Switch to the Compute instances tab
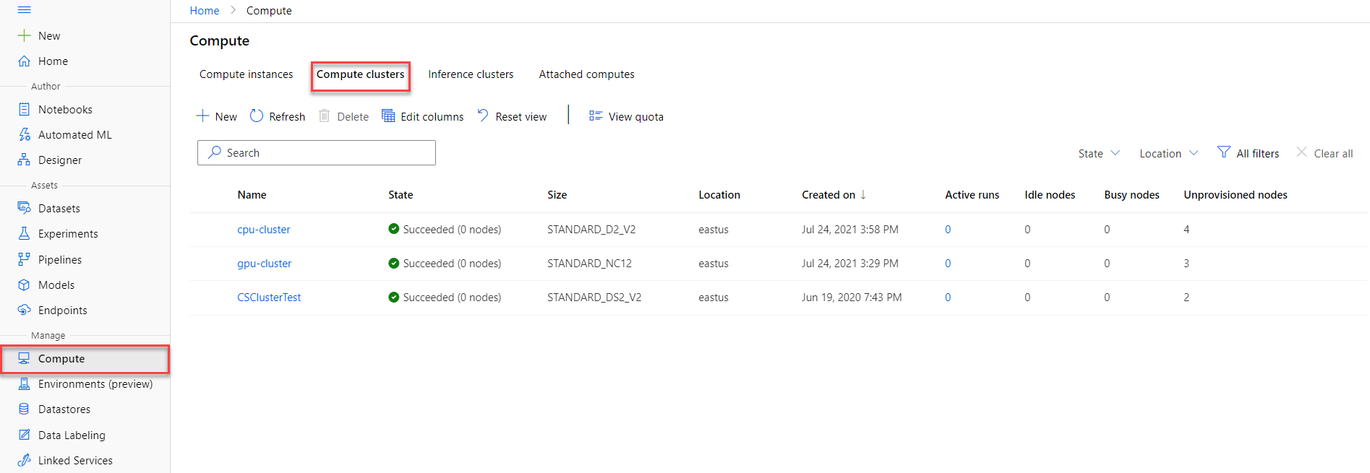Viewport: 1370px width, 473px height. click(x=247, y=74)
